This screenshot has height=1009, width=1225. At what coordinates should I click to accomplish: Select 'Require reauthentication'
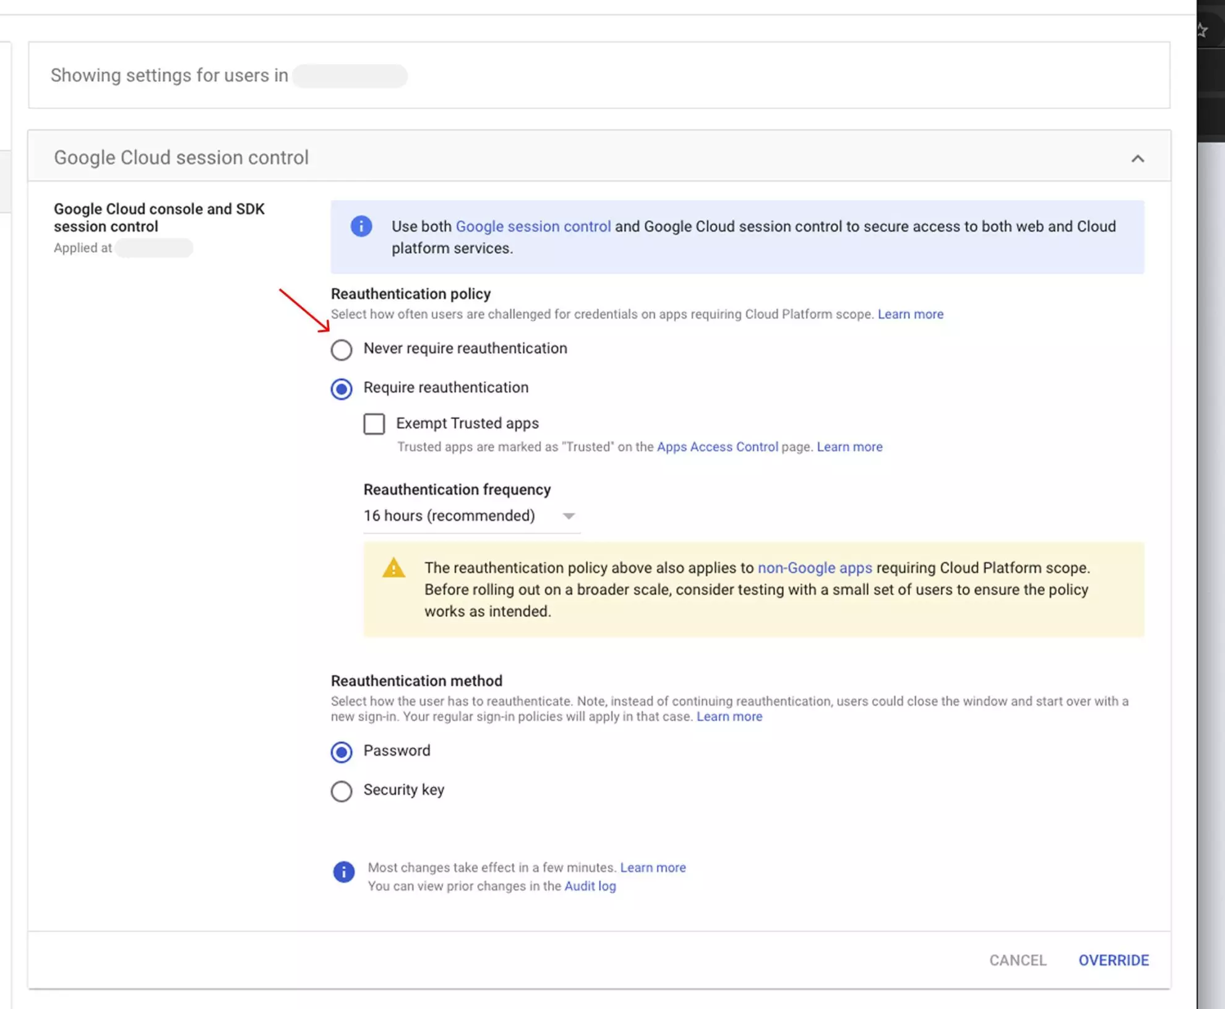point(341,388)
